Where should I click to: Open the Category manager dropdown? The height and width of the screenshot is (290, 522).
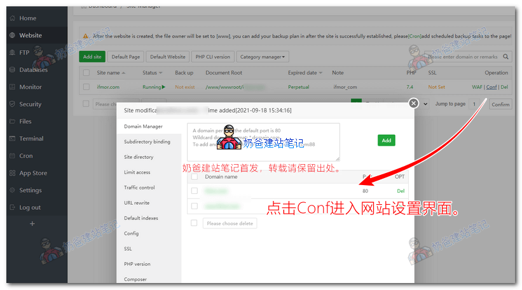click(263, 57)
